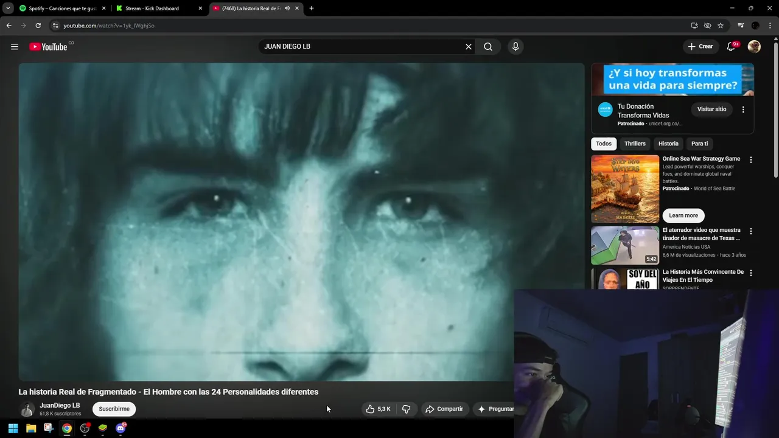
Task: Open JuanDiego LB channel name link
Action: [x=60, y=405]
